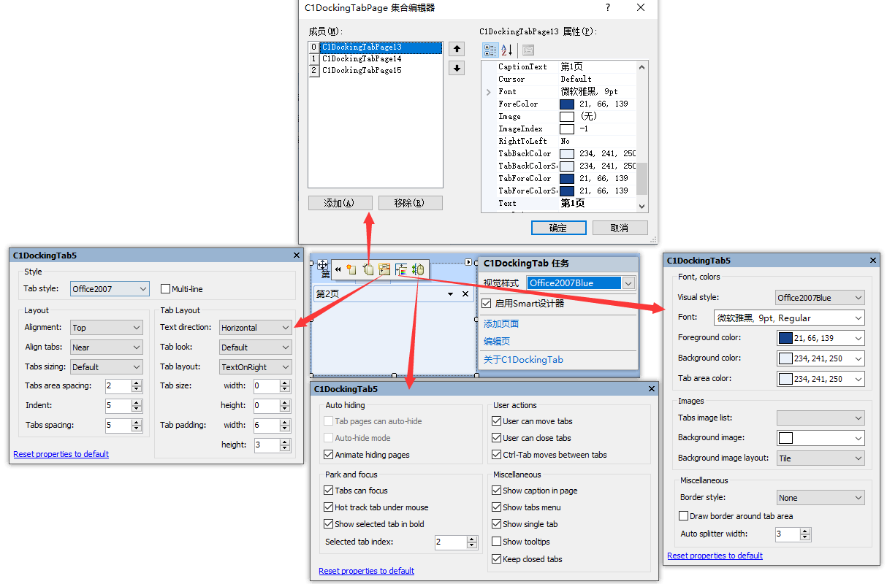This screenshot has width=887, height=584.
Task: Expand the Font property row
Action: pyautogui.click(x=488, y=92)
